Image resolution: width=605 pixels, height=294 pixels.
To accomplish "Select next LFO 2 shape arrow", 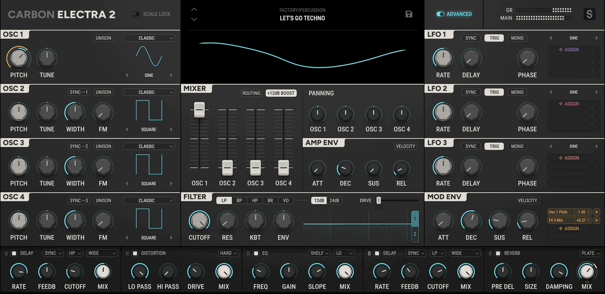I will (x=597, y=92).
